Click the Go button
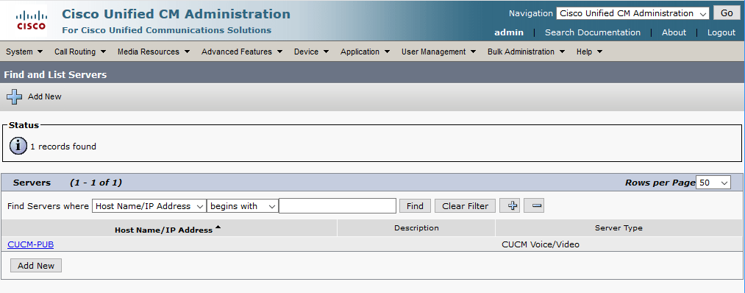The height and width of the screenshot is (293, 745). tap(727, 13)
